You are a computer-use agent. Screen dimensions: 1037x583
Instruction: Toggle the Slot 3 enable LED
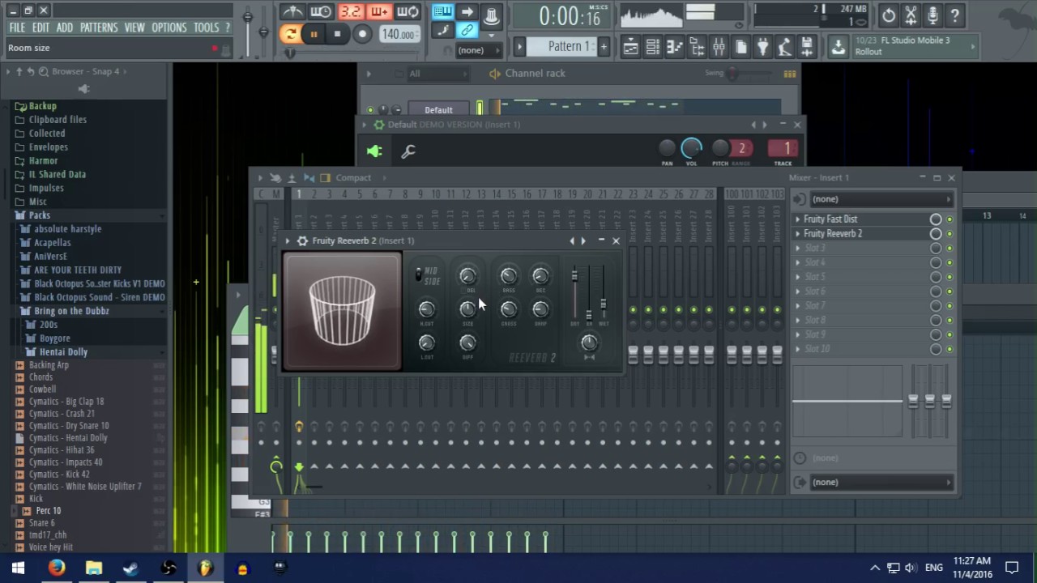[950, 249]
